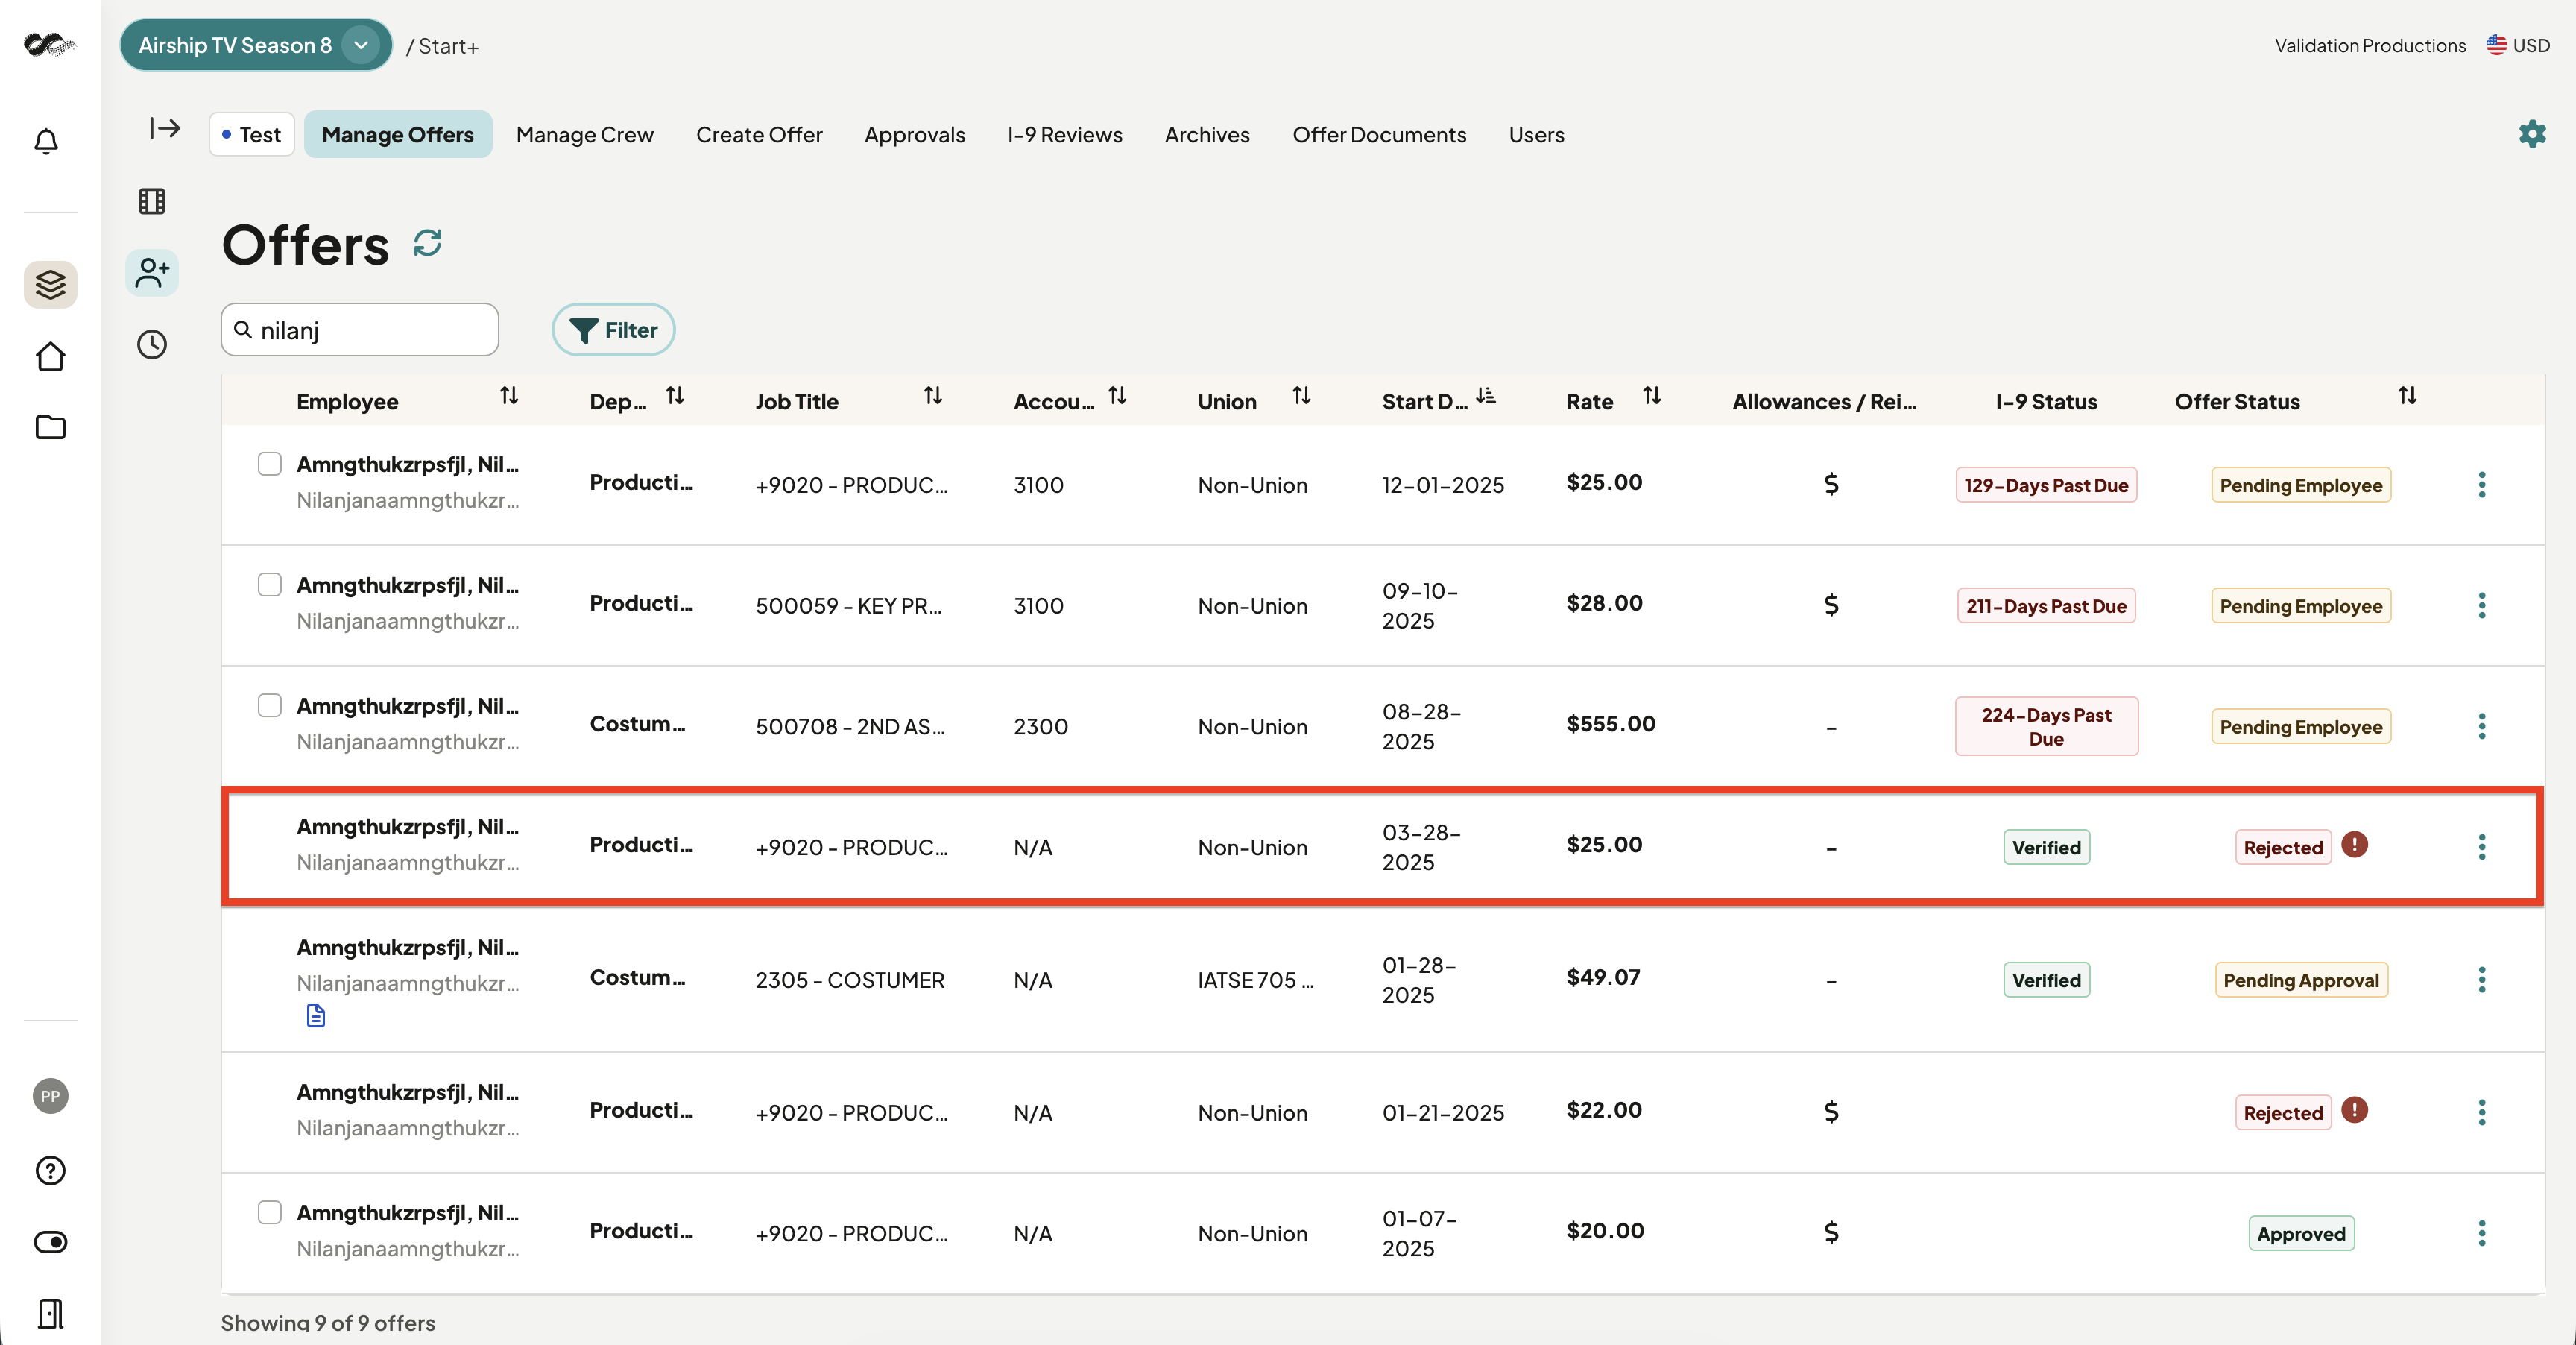2576x1345 pixels.
Task: Open the document icon in COSTUMER row
Action: pos(316,1016)
